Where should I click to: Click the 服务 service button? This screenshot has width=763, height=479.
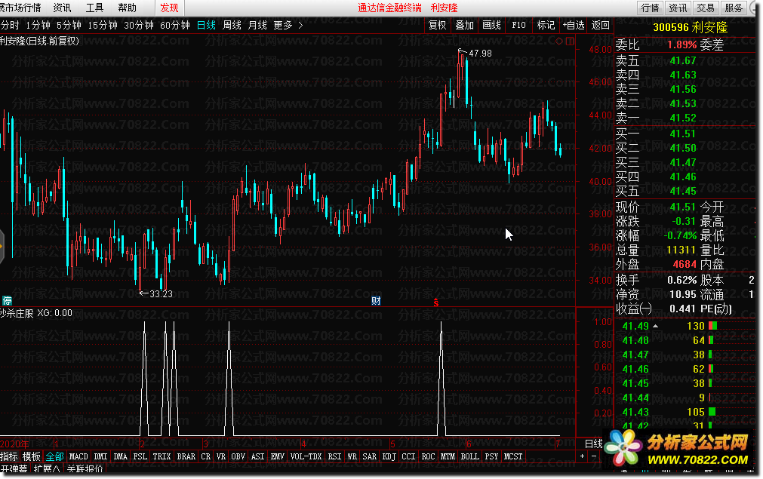point(734,8)
